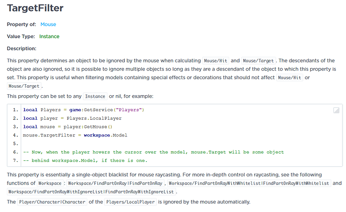Click the comment on code line 6
Image resolution: width=346 pixels, height=212 pixels.
pyautogui.click(x=153, y=152)
